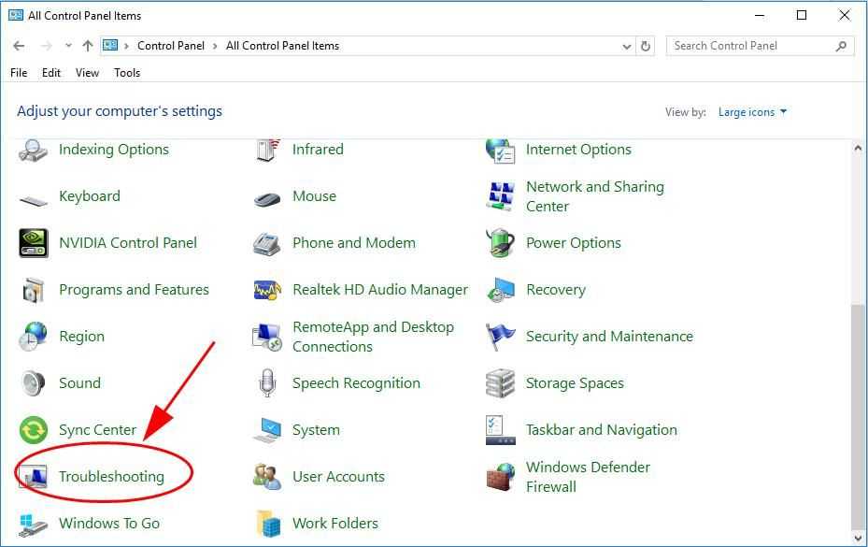Open the Programs and Features link text
This screenshot has height=547, width=868.
coord(134,290)
